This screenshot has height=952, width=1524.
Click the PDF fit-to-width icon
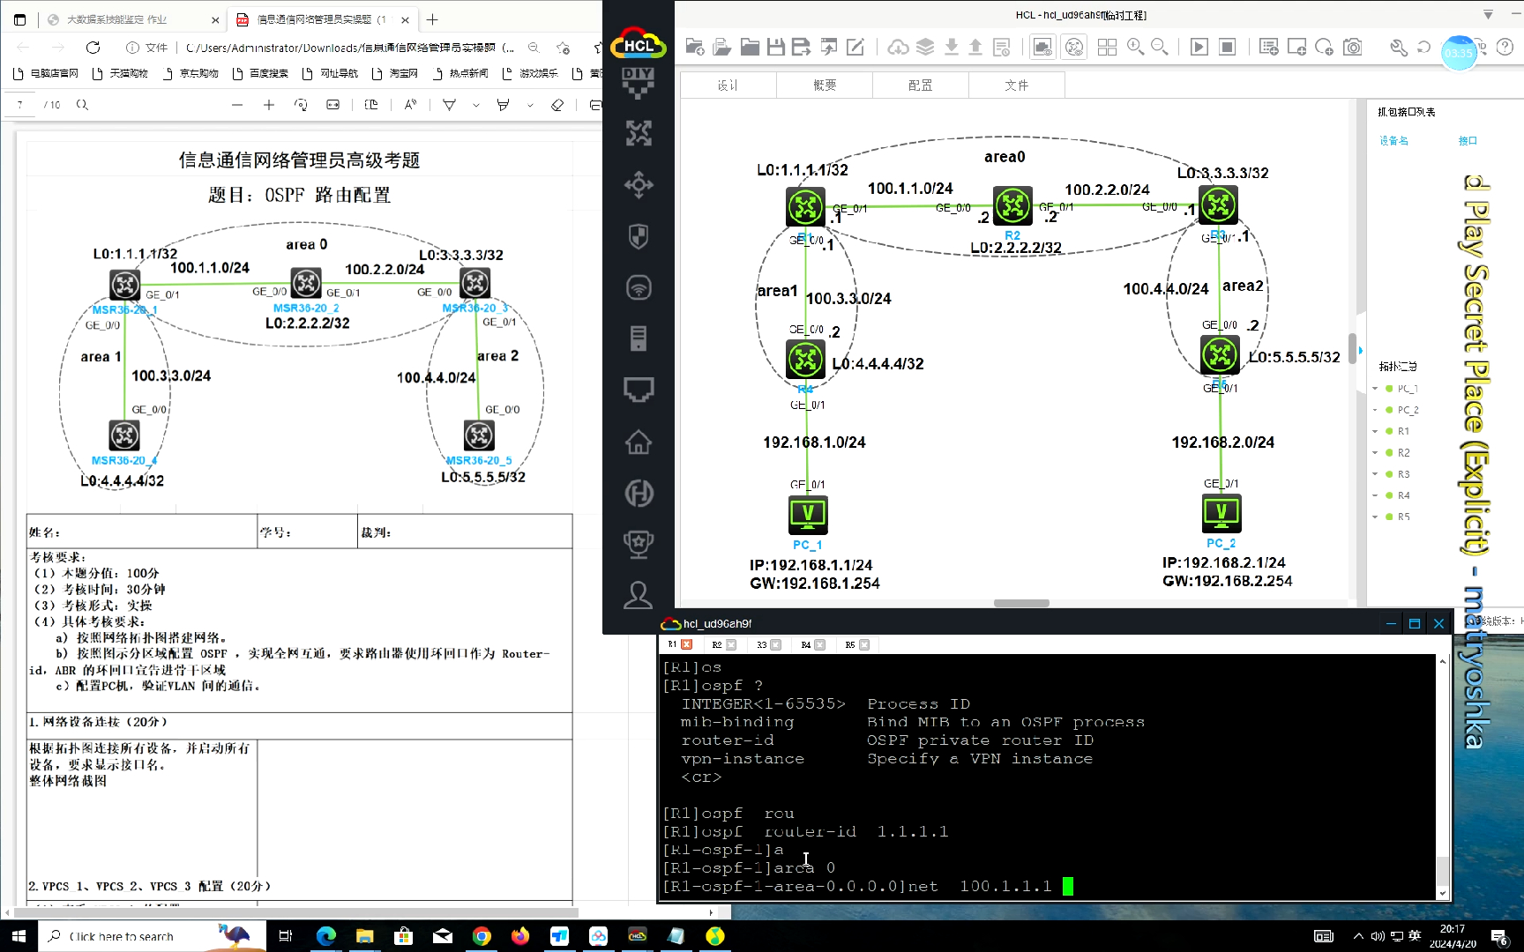(x=332, y=105)
